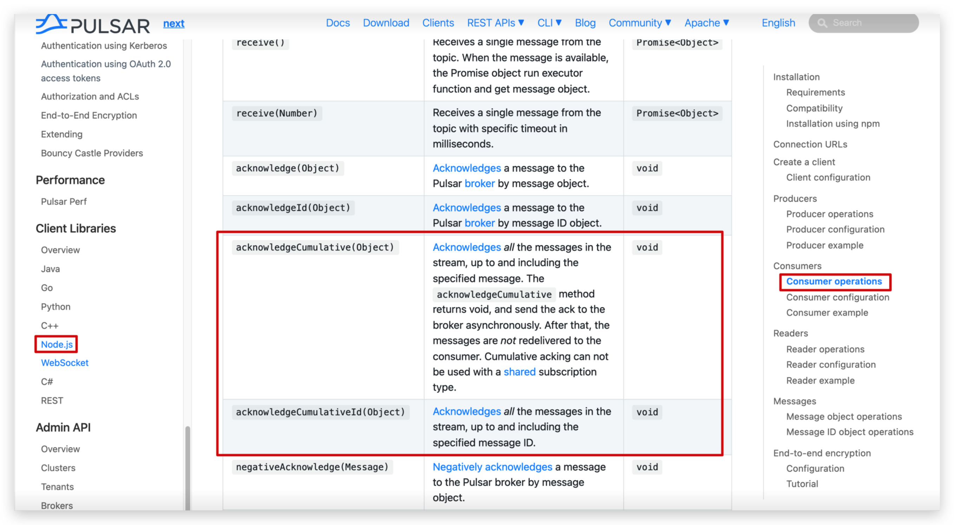
Task: Select Node.js in Client Libraries sidebar
Action: tap(57, 344)
